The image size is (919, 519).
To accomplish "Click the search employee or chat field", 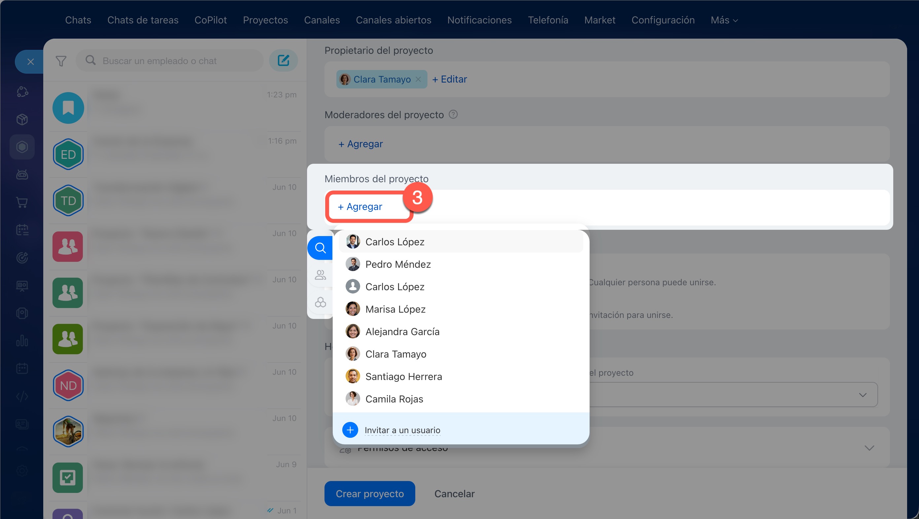I will point(170,61).
